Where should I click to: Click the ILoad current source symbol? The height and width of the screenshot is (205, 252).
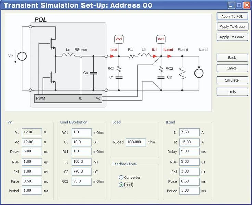[x=199, y=73]
